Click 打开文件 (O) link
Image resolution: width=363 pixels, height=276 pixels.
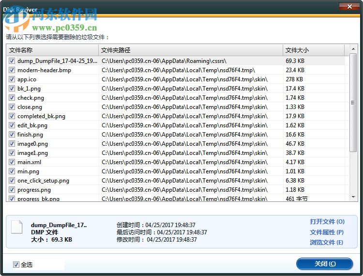click(x=327, y=222)
